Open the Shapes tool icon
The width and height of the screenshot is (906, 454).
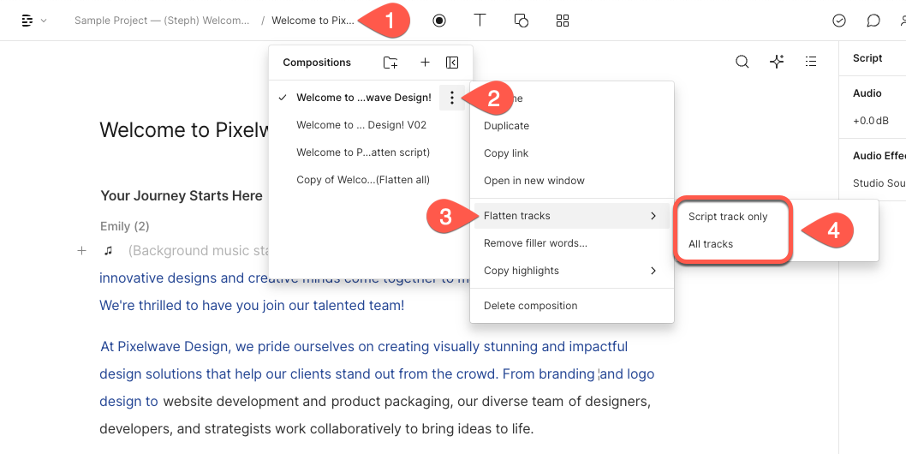click(522, 21)
